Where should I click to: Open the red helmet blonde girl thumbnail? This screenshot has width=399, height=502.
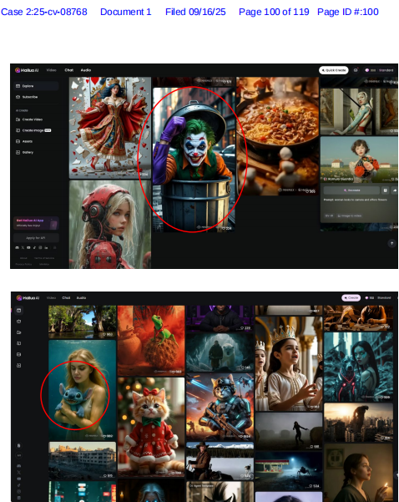point(110,224)
